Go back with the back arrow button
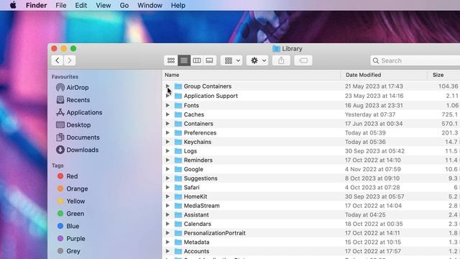460x259 pixels. coord(57,60)
